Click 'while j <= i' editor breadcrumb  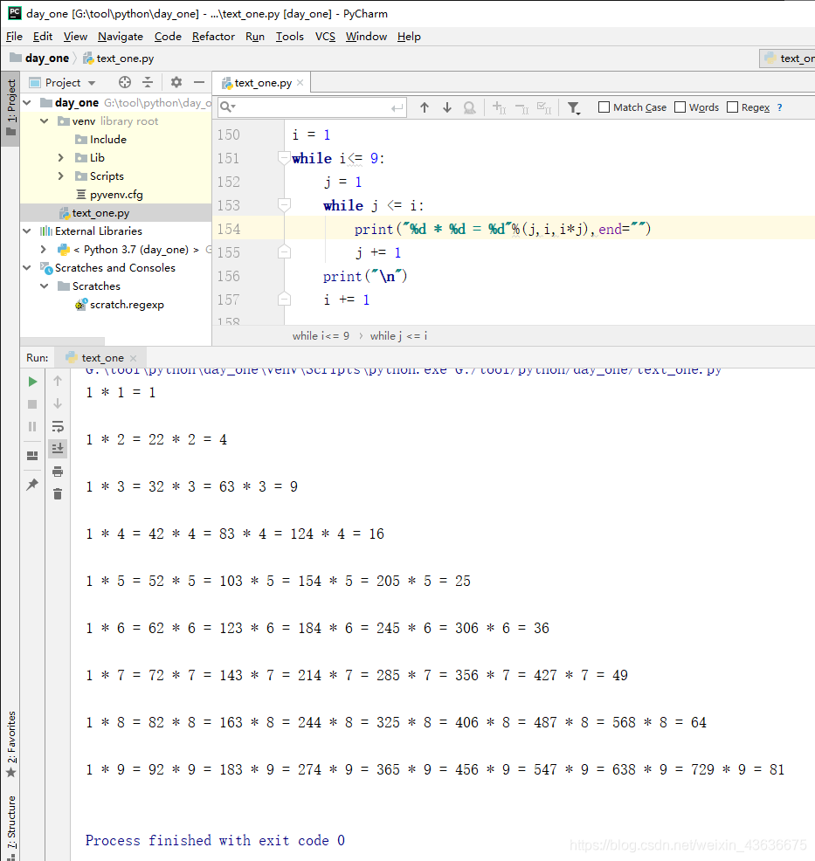click(398, 335)
